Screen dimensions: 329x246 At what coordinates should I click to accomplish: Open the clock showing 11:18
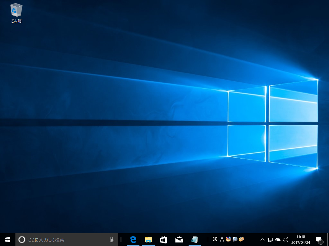click(x=301, y=240)
